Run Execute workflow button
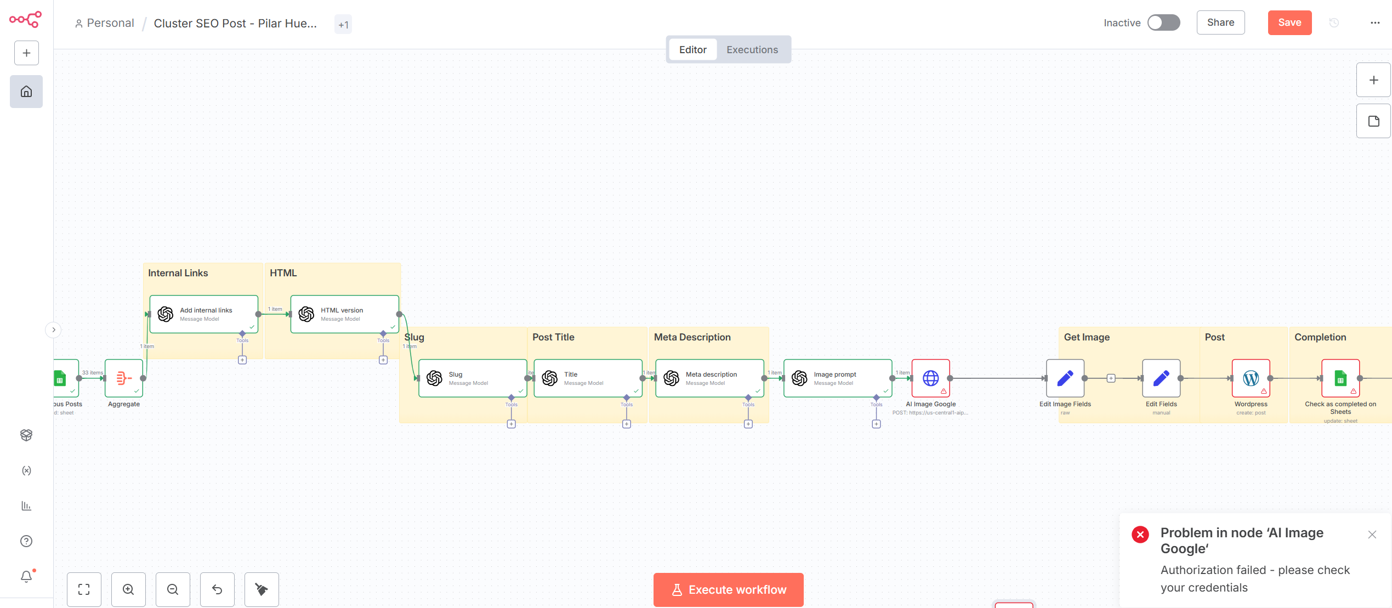The width and height of the screenshot is (1392, 608). click(728, 589)
